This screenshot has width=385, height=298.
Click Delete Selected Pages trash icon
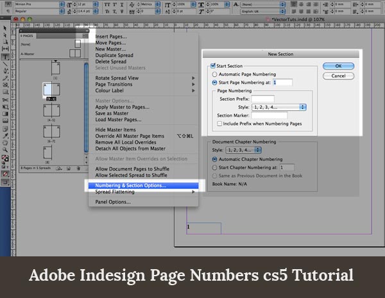[x=78, y=169]
